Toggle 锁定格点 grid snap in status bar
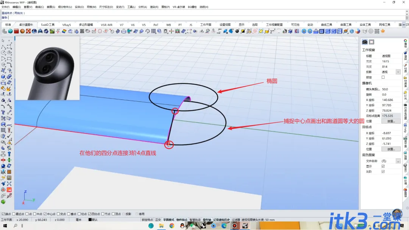Viewport: 409px width, 230px height. tap(147, 220)
